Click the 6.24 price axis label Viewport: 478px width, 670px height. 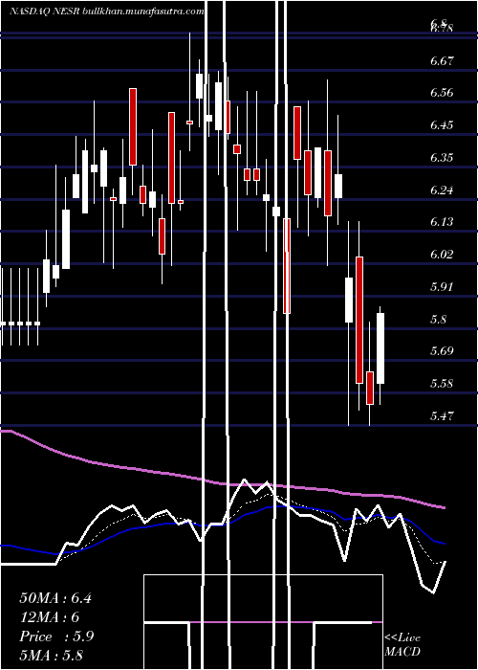pos(442,190)
